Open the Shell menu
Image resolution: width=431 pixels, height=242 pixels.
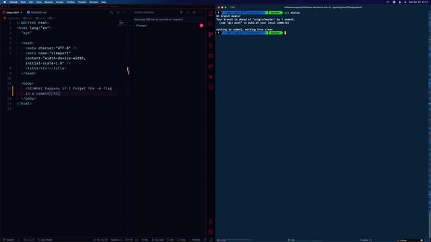(x=23, y=2)
